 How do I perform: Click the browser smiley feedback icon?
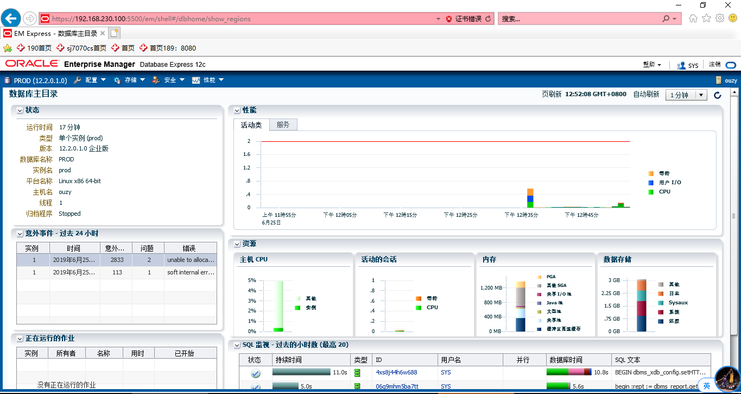coord(733,18)
